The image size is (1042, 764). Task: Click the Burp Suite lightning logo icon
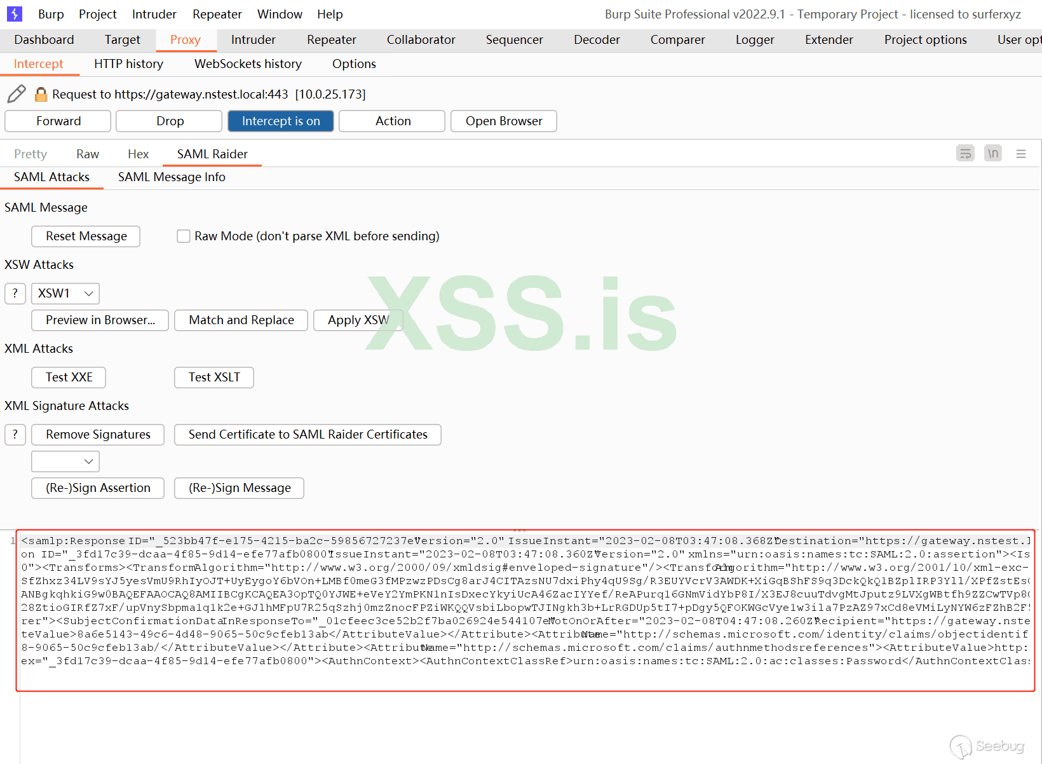click(14, 13)
